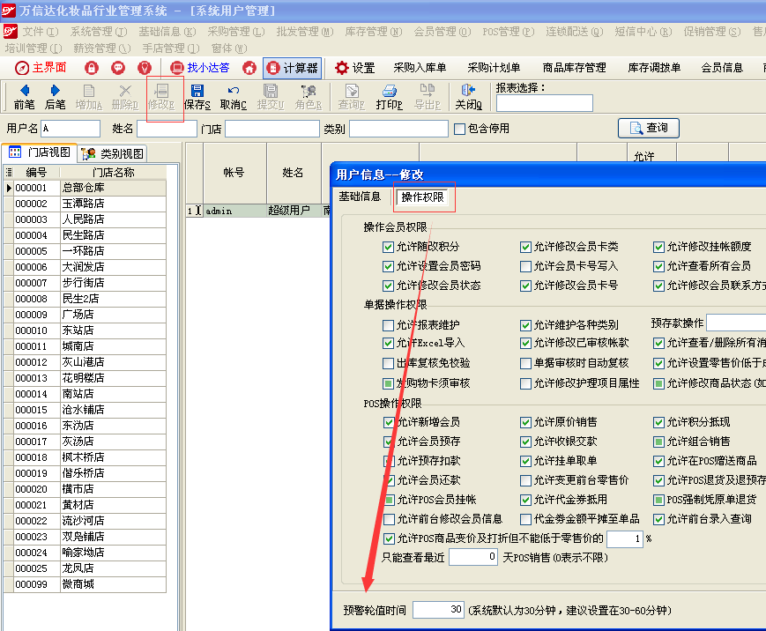Toggle 允许POS会员挂帐 checkbox
This screenshot has width=766, height=631.
click(x=390, y=500)
